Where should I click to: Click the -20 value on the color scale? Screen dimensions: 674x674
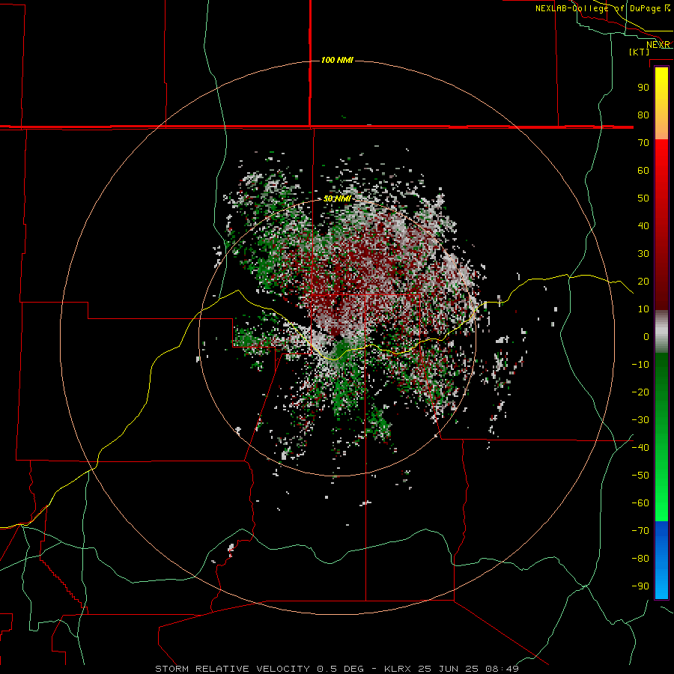pyautogui.click(x=640, y=392)
